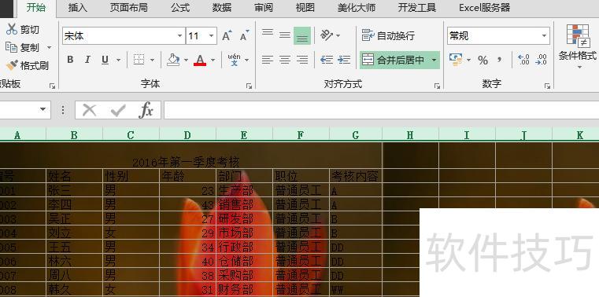The width and height of the screenshot is (599, 297).
Task: Confirm formula entry (checkmark)
Action: coord(118,110)
